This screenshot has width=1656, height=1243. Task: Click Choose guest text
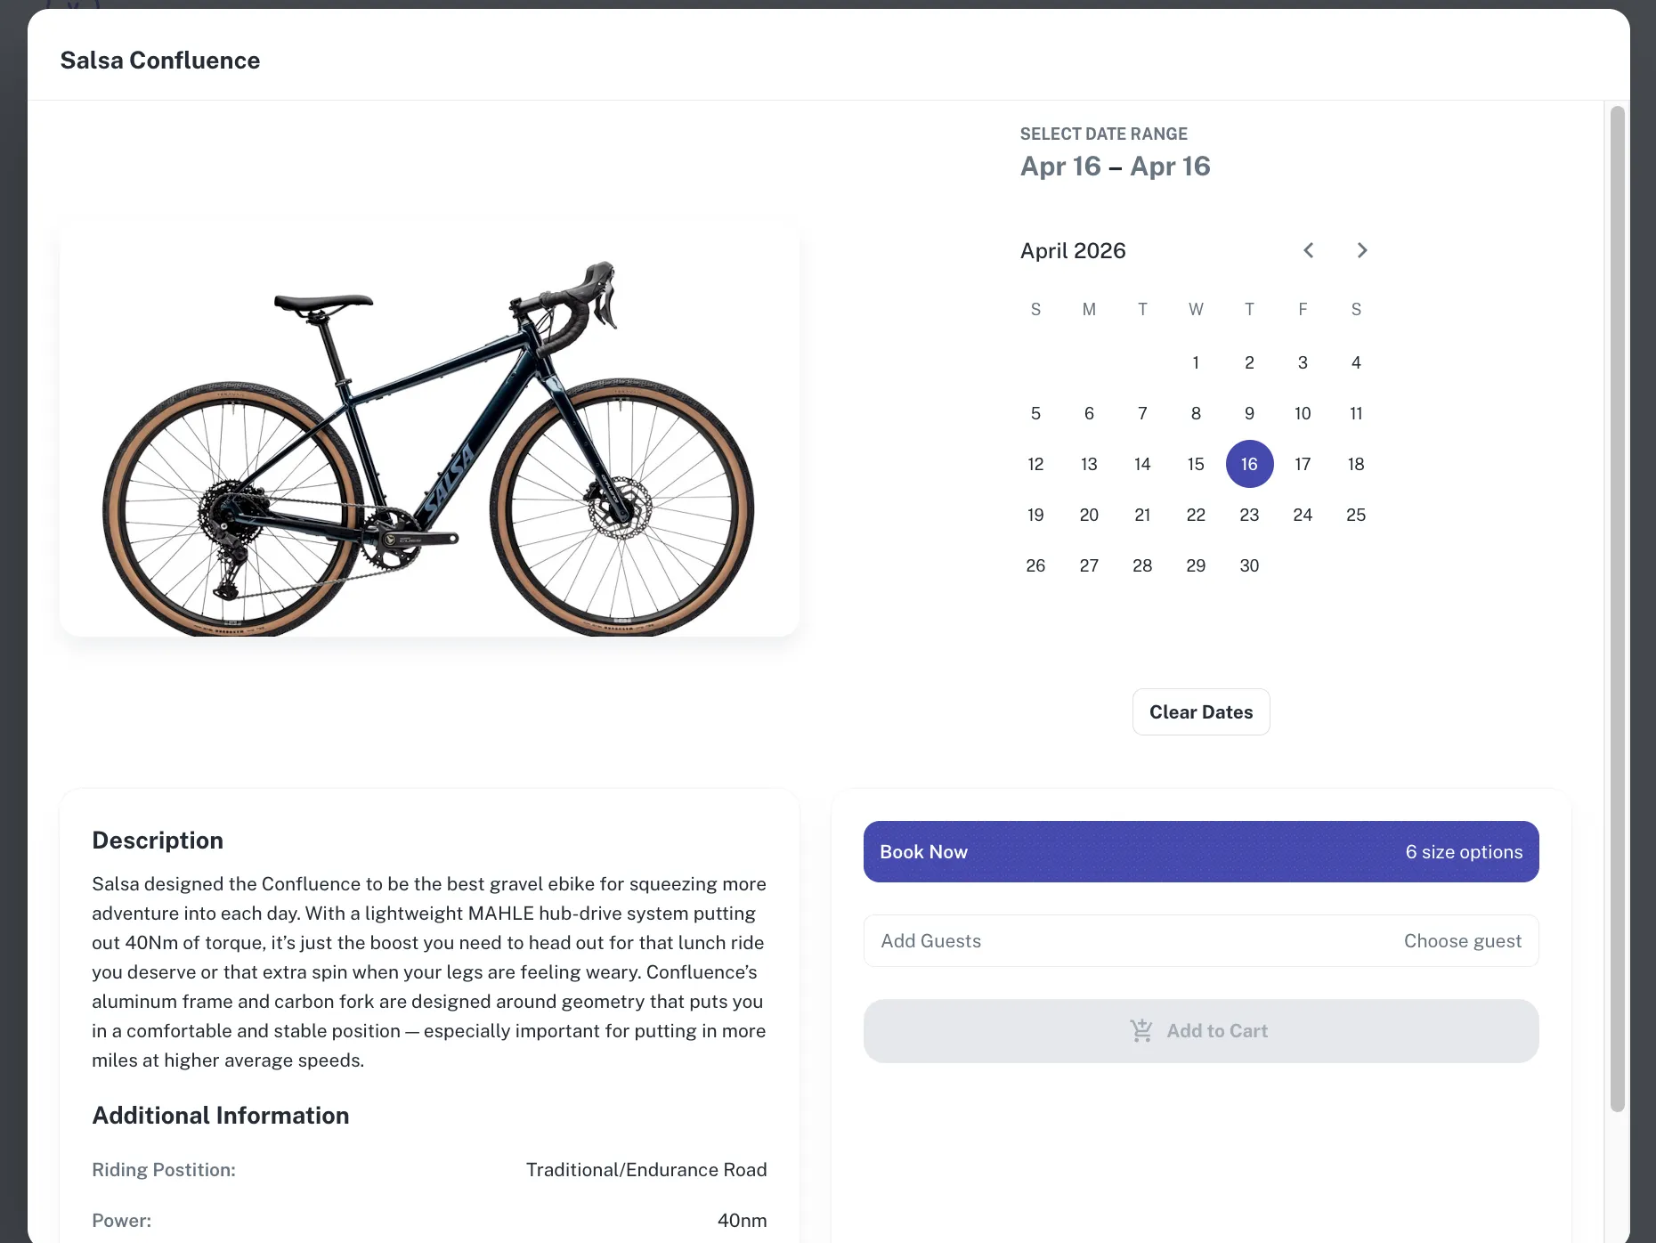coord(1462,940)
